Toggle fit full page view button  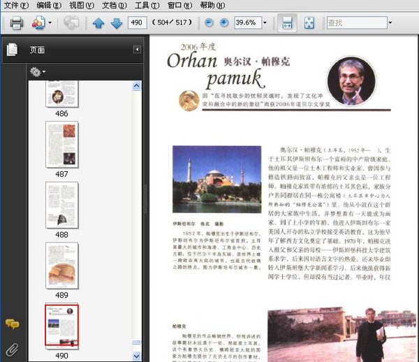pyautogui.click(x=309, y=23)
